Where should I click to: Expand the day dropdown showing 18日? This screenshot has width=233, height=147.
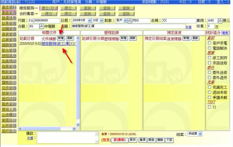click(x=97, y=20)
